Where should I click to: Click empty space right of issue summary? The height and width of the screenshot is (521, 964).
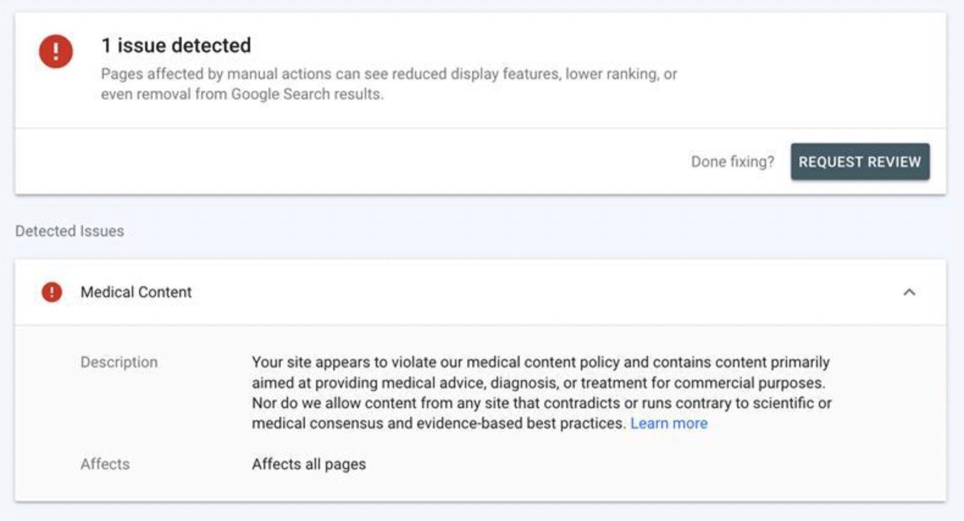pos(811,67)
